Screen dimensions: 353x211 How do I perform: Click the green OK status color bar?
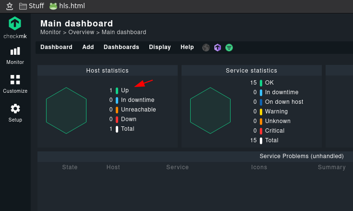[261, 83]
